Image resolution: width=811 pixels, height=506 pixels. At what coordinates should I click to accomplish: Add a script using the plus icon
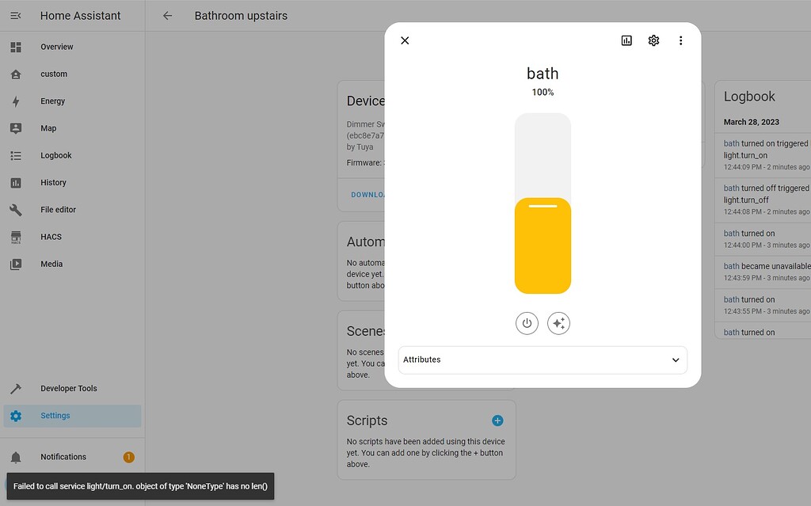coord(497,420)
